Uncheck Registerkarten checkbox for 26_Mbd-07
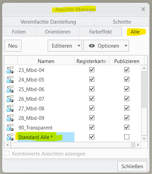 pyautogui.click(x=92, y=99)
